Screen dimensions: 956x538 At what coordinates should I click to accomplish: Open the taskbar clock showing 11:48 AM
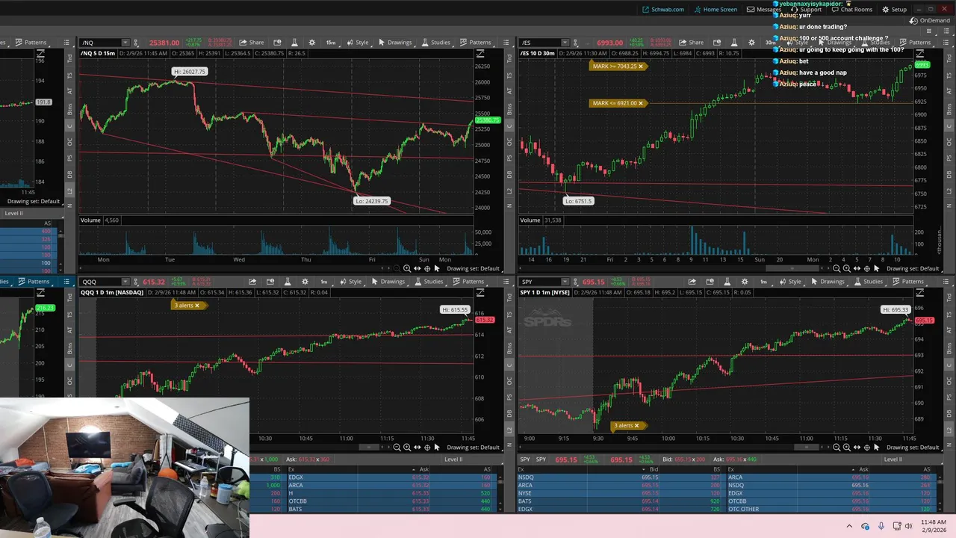(x=934, y=525)
